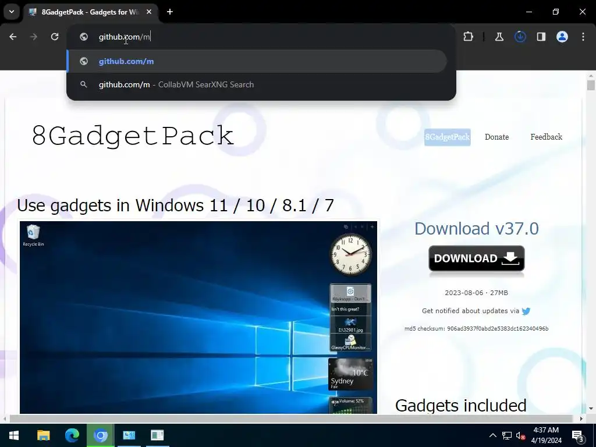Open the Extensions puzzle icon
596x447 pixels.
pos(469,37)
